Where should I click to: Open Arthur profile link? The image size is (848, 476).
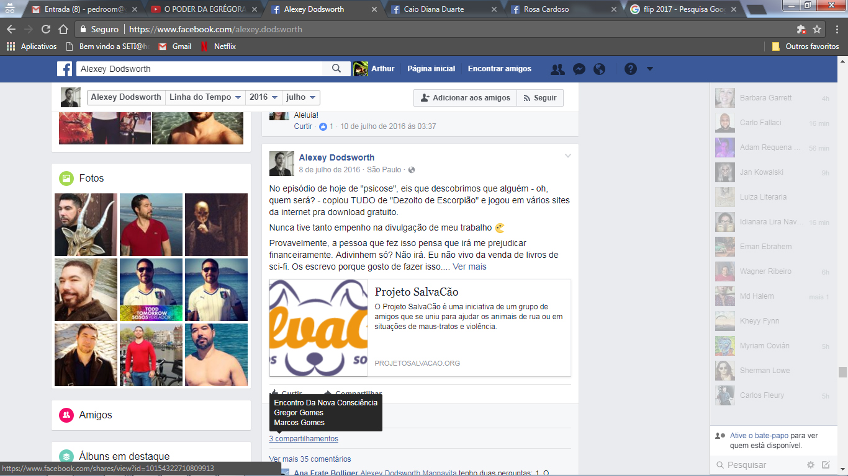374,69
